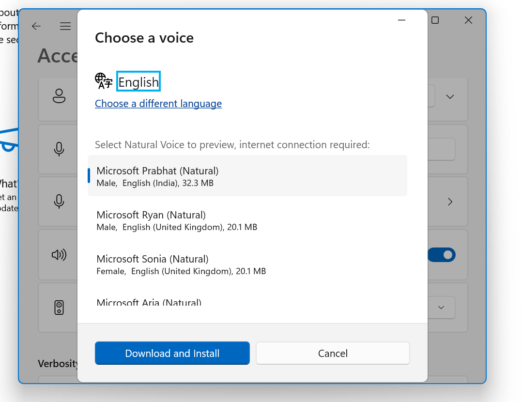Click the 'Female, English (United Kingdom), 20.1 MB' details

181,271
